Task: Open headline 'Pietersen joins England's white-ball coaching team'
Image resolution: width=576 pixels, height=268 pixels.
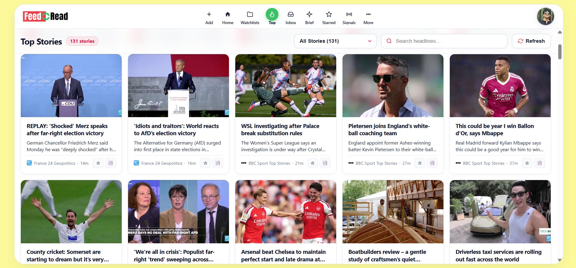Action: (x=389, y=129)
